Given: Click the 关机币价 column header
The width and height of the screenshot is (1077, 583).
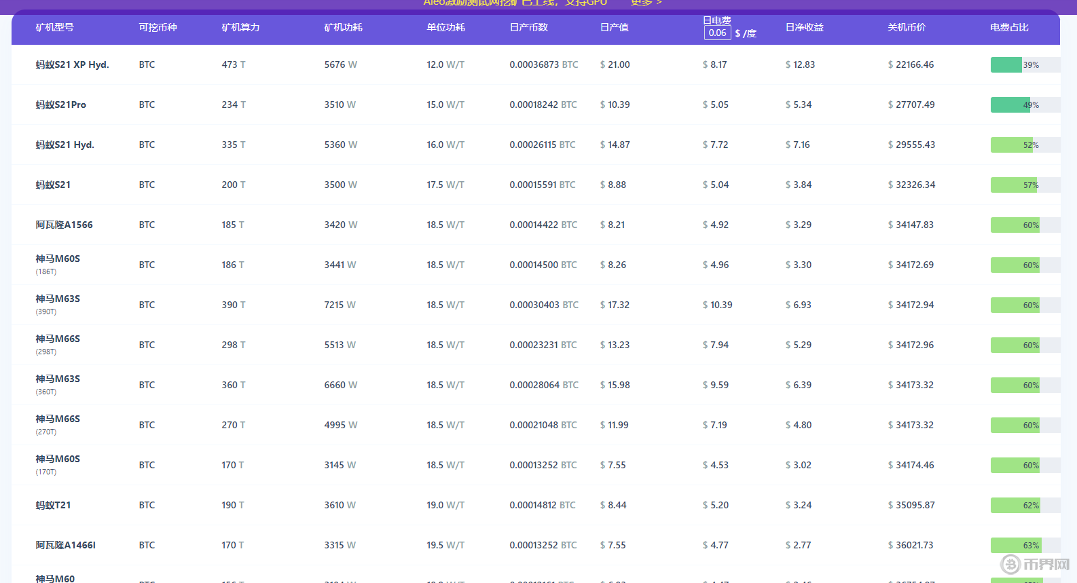Looking at the screenshot, I should (907, 28).
